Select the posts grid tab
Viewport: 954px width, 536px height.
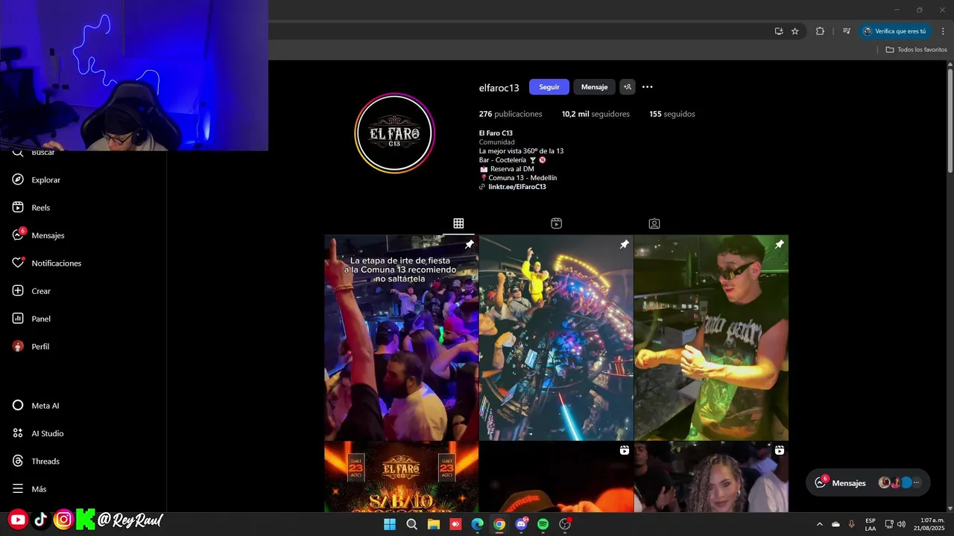pyautogui.click(x=458, y=223)
